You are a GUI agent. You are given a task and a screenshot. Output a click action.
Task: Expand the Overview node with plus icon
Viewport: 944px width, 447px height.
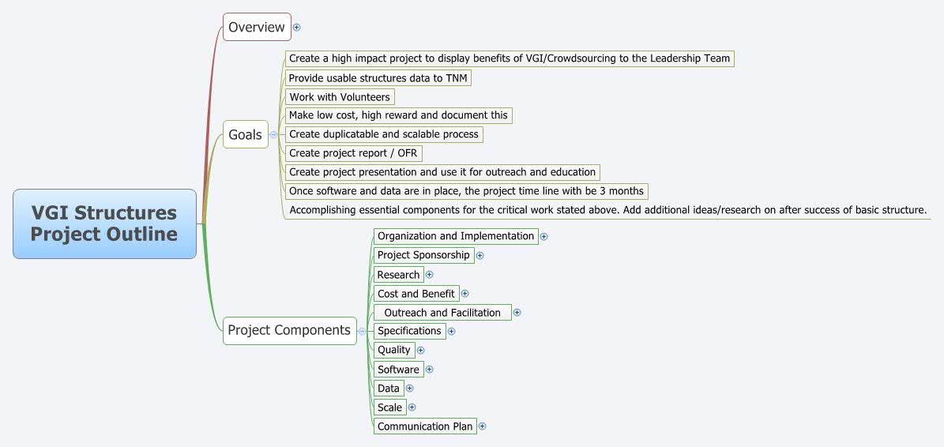pyautogui.click(x=296, y=27)
